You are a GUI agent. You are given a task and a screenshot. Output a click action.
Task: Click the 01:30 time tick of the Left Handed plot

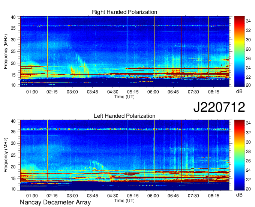click(32, 196)
